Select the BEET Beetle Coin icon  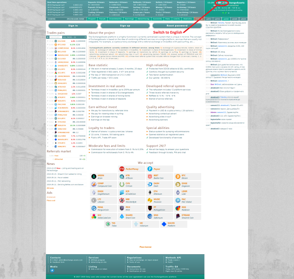[x=150, y=176]
